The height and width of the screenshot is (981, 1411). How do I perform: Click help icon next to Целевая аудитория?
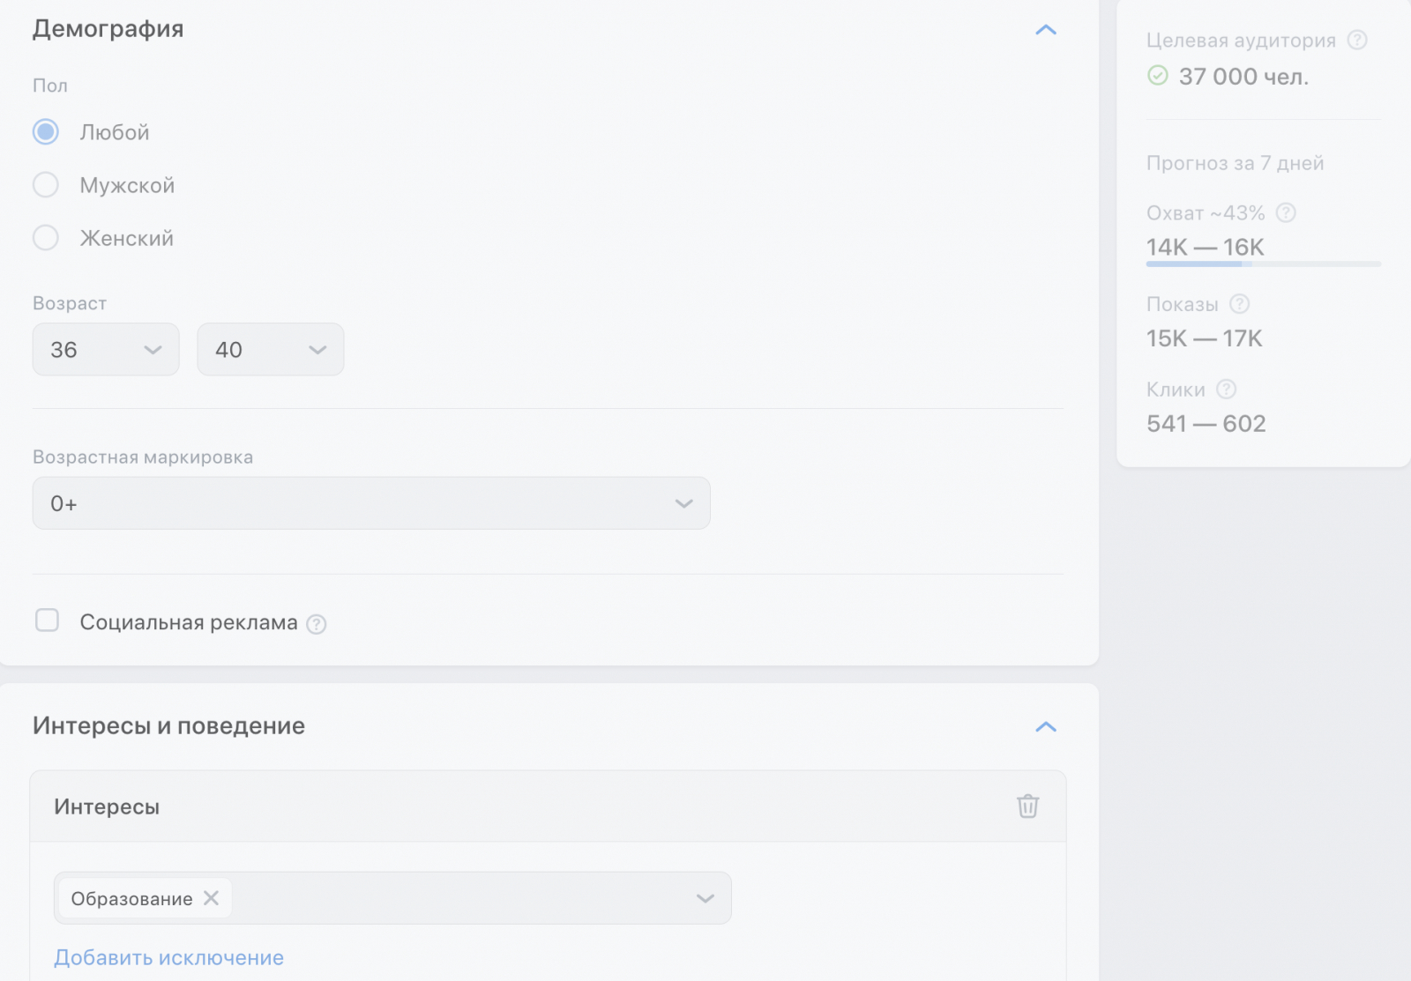1357,40
